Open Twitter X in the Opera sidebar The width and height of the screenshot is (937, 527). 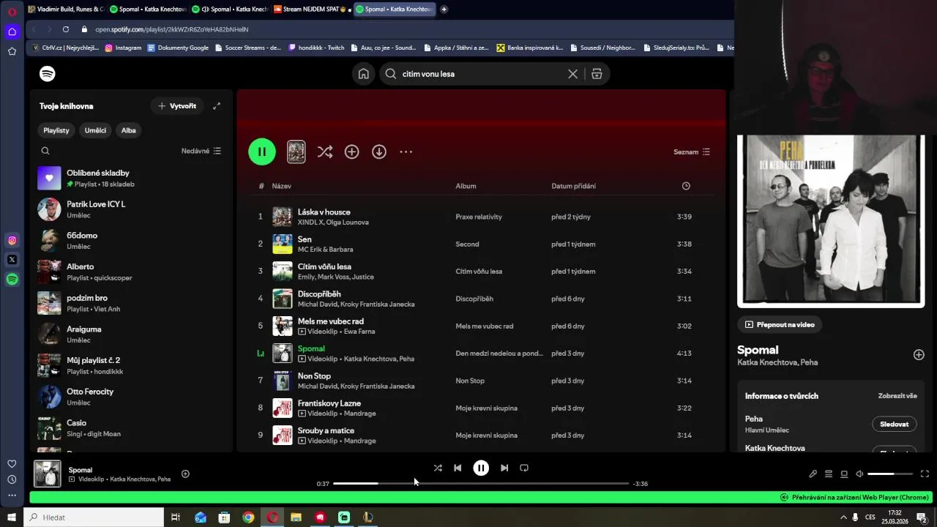click(x=12, y=259)
